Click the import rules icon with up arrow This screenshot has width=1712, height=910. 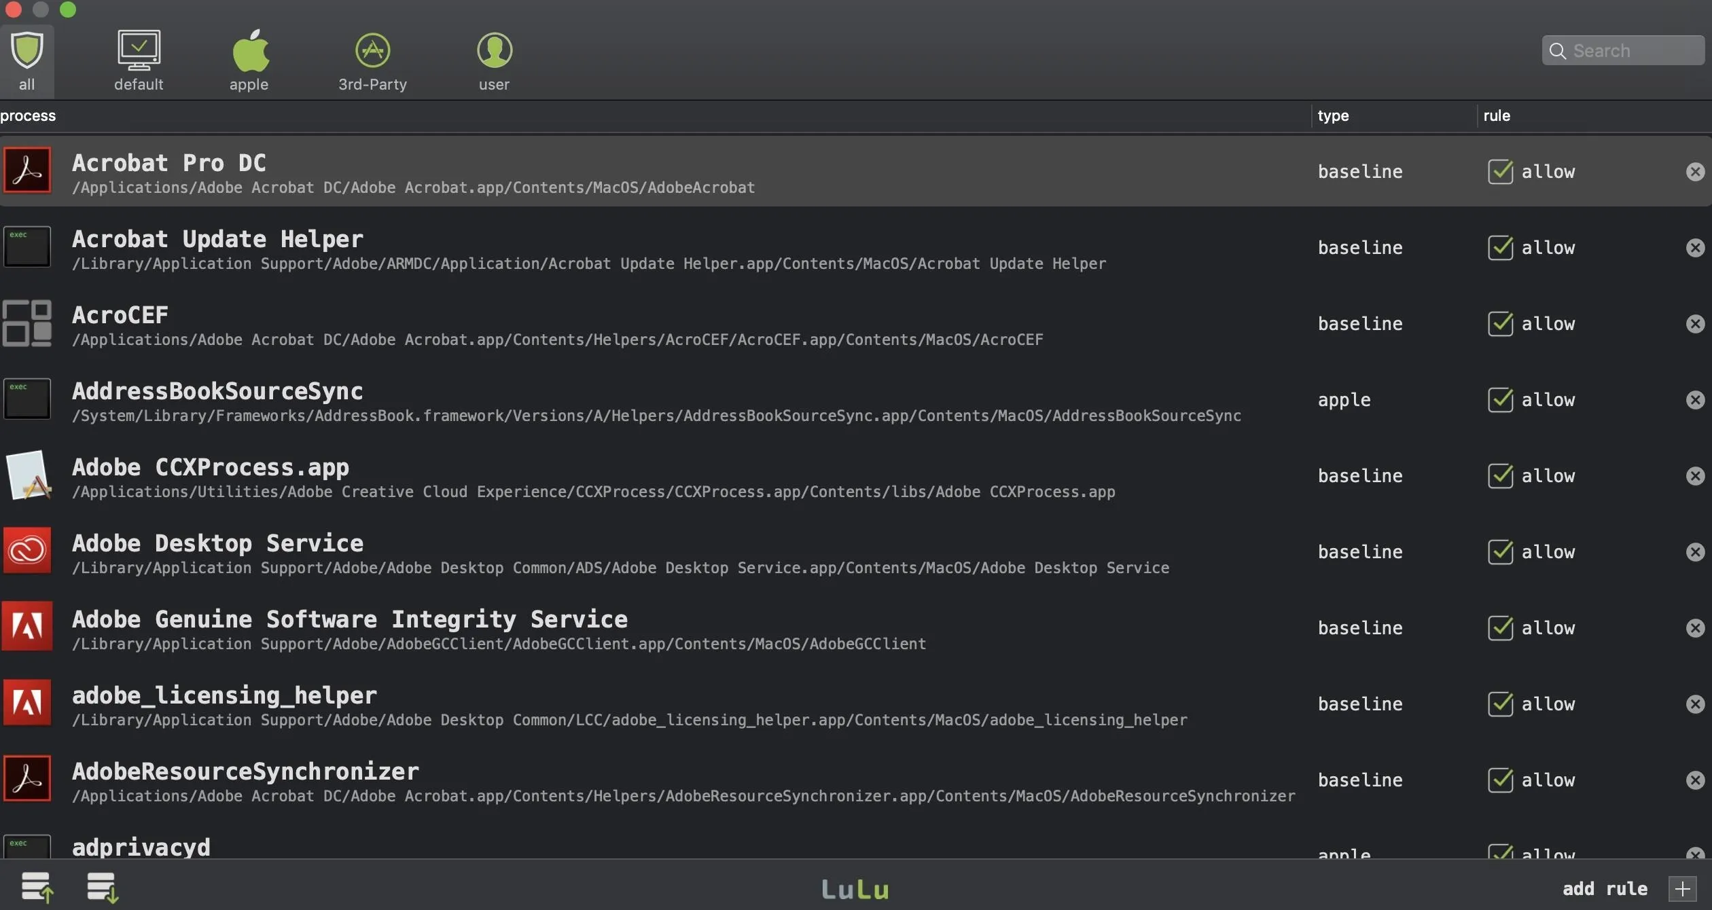(37, 887)
